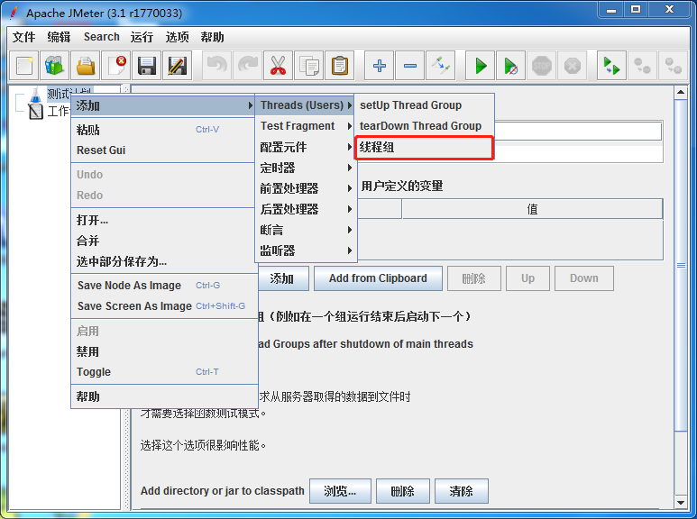Click the 清除 button
This screenshot has width=697, height=519.
coord(461,491)
